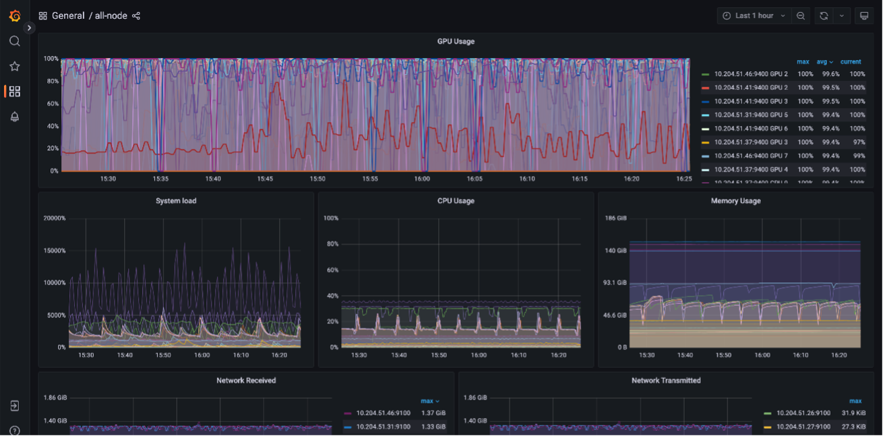Screen dimensions: 885x438
Task: Click the Alerting bell icon
Action: point(14,117)
